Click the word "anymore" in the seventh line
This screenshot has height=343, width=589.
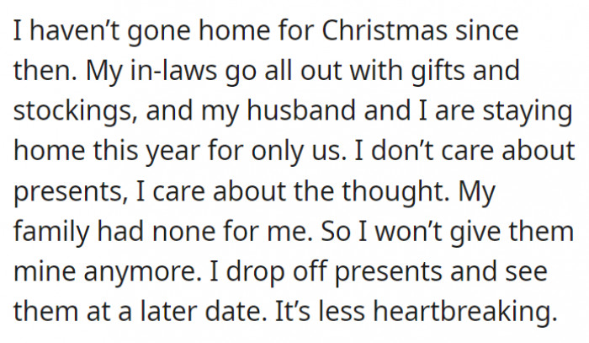tap(142, 273)
